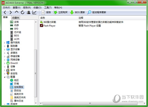Click the monitor 显示设备 icon

click(8, 49)
